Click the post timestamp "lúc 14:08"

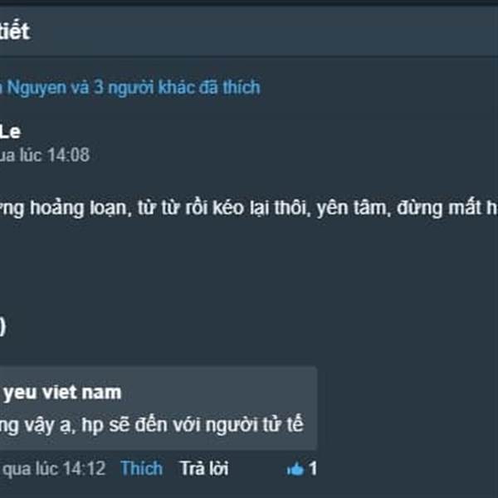tap(55, 155)
